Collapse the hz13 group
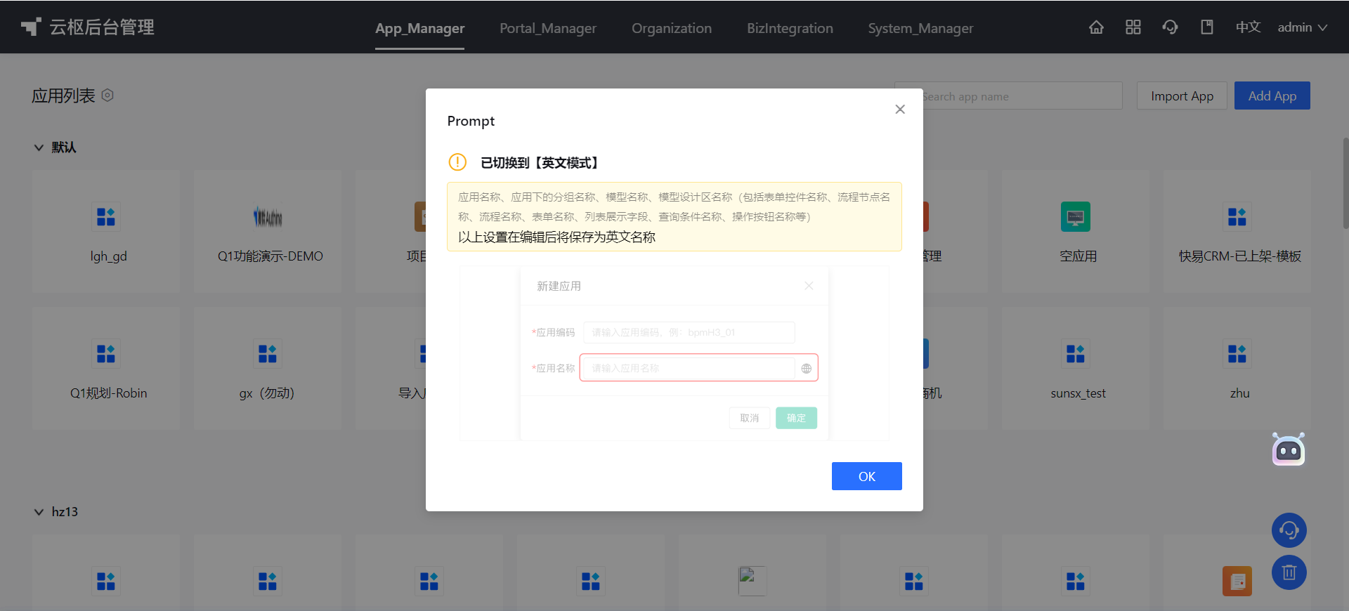Viewport: 1349px width, 611px height. 39,512
